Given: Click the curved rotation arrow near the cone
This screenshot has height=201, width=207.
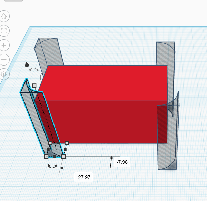Looking at the screenshot, I should tap(34, 69).
